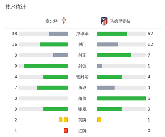Select the 黄牌 yellow cards label
The image size is (165, 137).
coord(82,120)
